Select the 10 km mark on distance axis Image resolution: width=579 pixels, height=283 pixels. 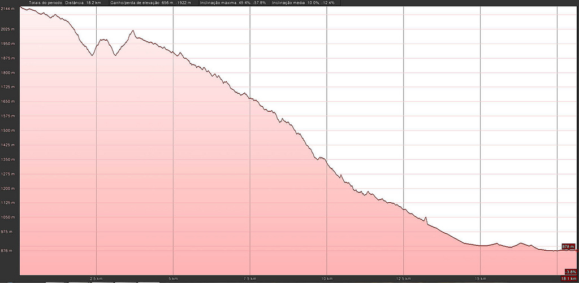click(326, 278)
